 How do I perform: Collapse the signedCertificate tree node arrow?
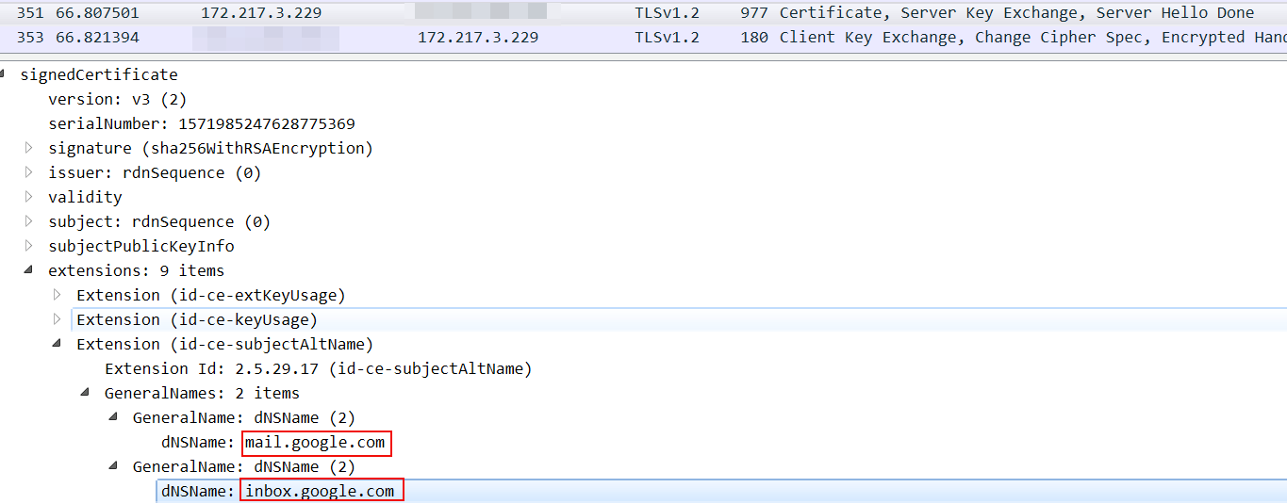point(5,74)
